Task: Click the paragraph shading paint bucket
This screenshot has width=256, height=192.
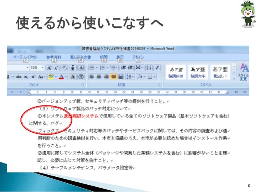Action: 140,77
